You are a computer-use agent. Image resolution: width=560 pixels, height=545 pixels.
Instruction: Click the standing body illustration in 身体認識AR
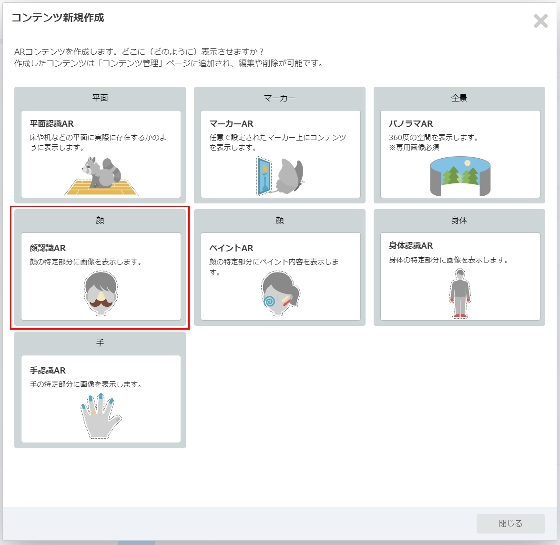(460, 293)
